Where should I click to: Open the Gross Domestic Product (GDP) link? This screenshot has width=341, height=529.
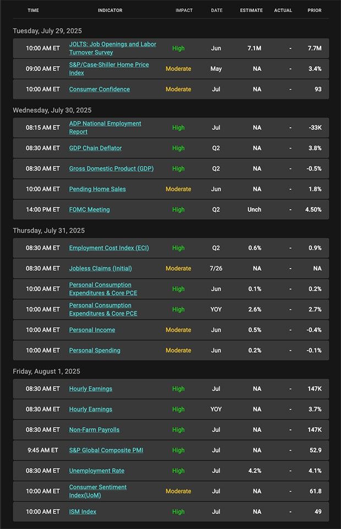[111, 168]
